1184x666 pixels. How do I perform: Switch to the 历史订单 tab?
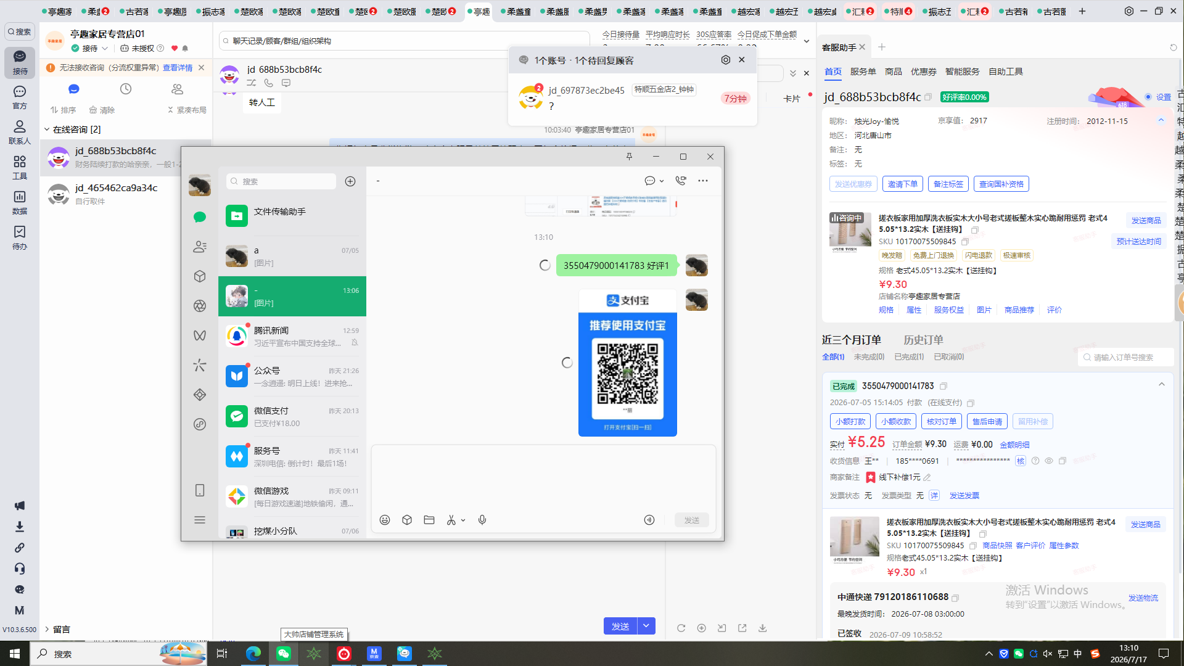[x=923, y=340]
